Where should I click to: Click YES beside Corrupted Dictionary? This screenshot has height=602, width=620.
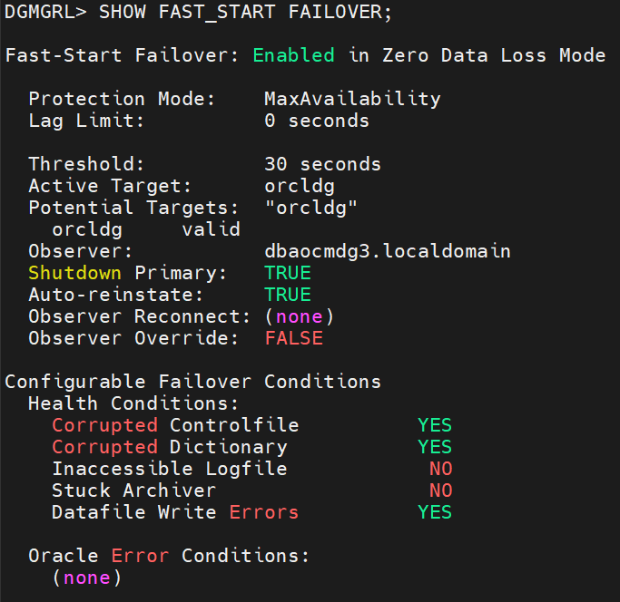click(x=435, y=447)
